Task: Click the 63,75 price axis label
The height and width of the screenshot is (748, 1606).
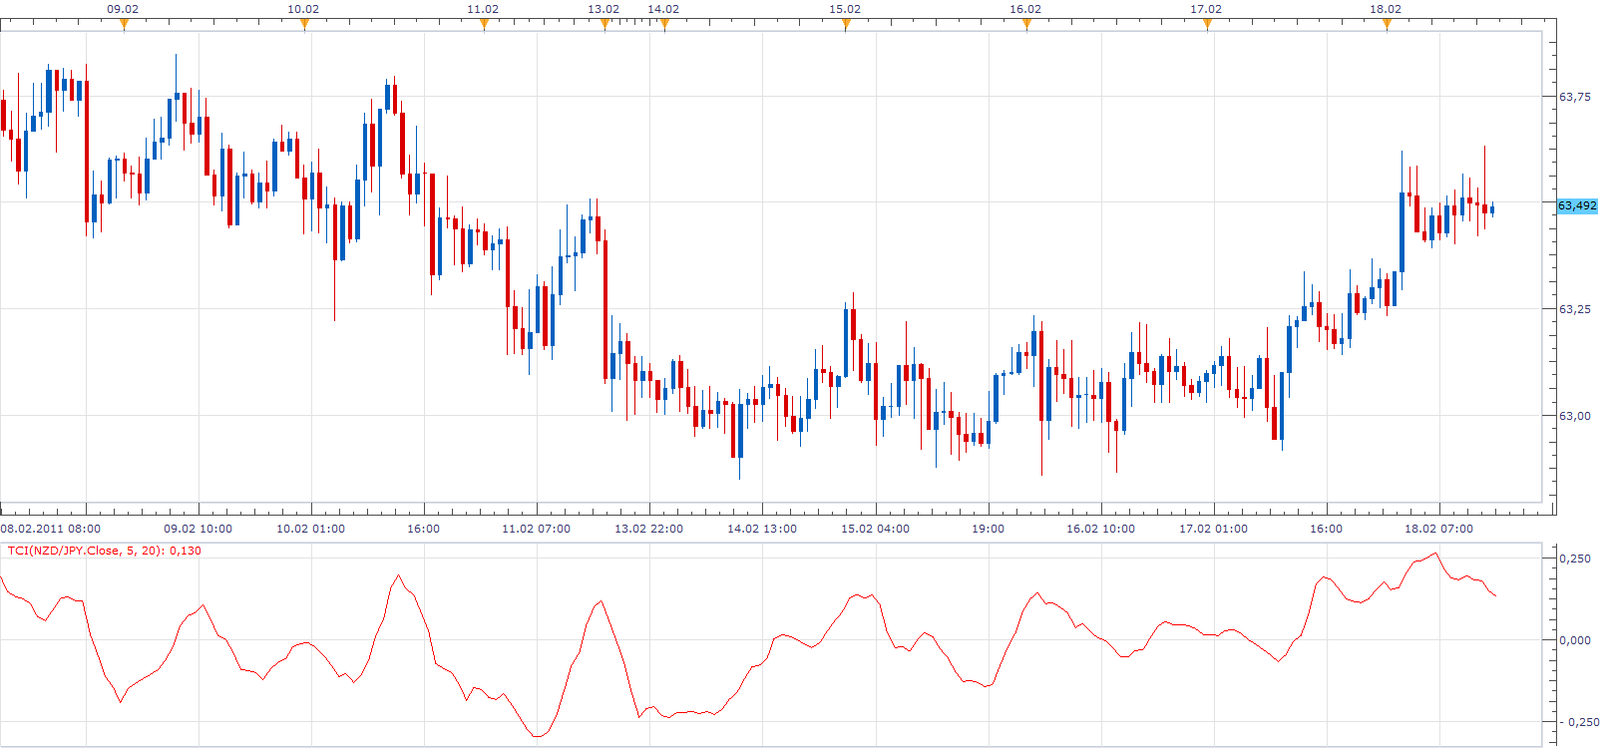Action: (x=1575, y=97)
